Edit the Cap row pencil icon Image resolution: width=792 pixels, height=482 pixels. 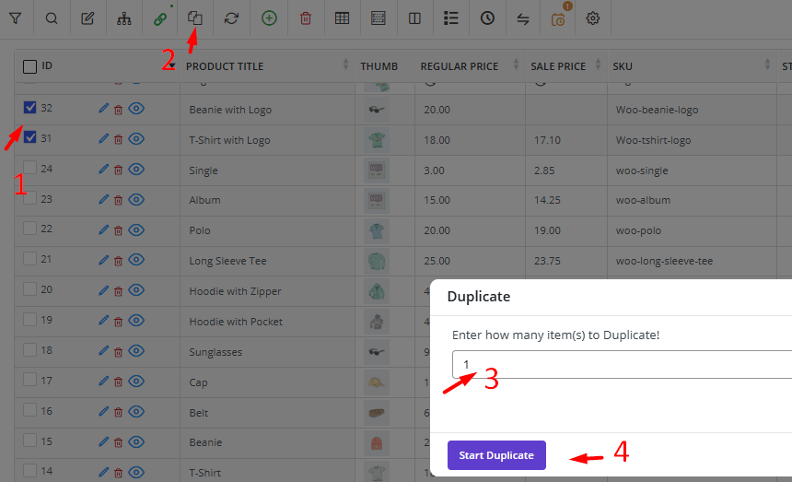[103, 382]
